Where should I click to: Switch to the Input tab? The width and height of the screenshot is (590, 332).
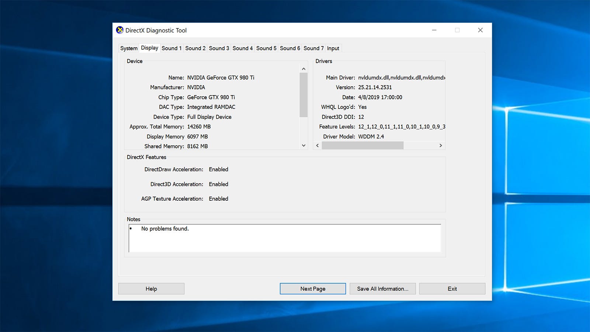[x=333, y=48]
